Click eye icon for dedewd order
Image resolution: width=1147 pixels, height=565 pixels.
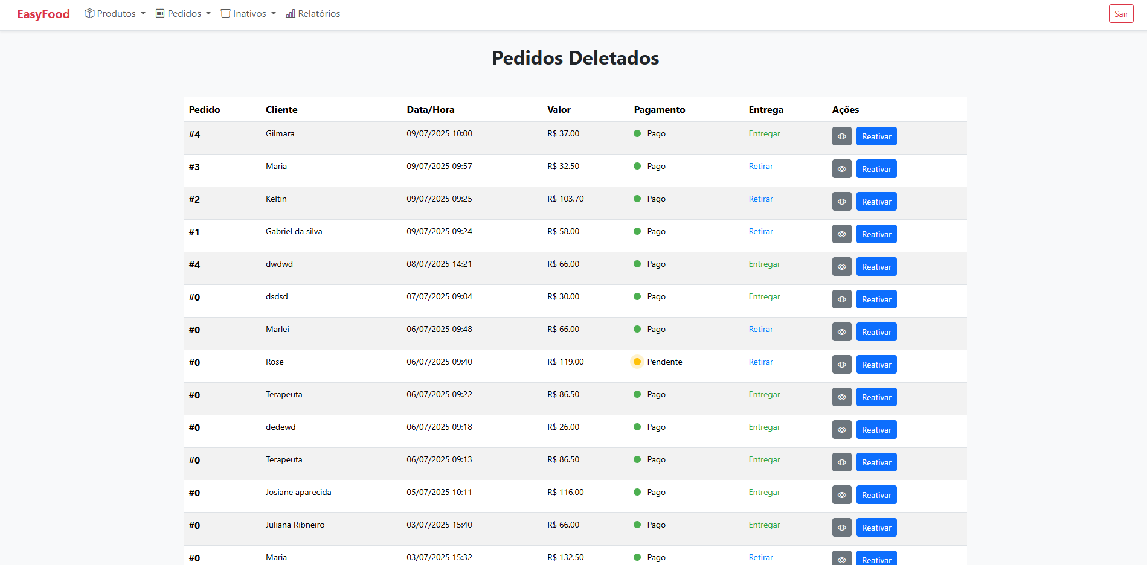841,430
